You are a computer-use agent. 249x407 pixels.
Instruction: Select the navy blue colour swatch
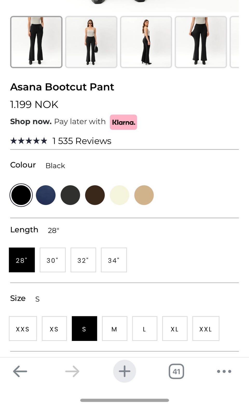coord(46,195)
